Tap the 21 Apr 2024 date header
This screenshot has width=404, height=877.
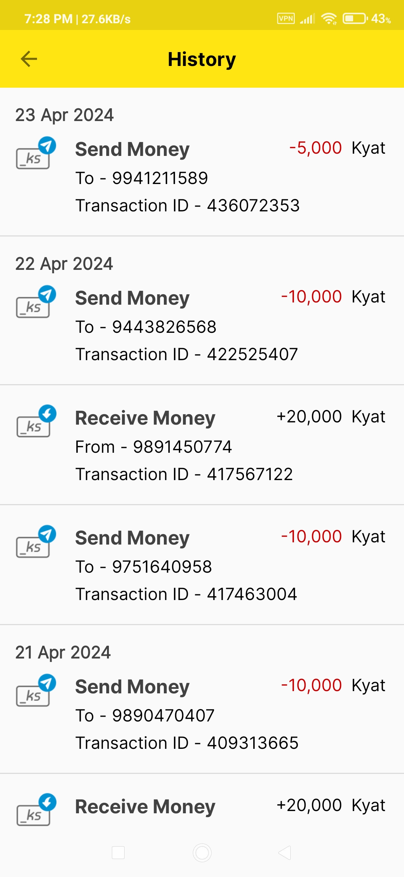point(63,653)
